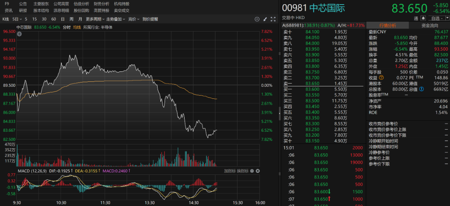Select K线 chart mode
Screen dimensions: 450x206
pos(6,19)
